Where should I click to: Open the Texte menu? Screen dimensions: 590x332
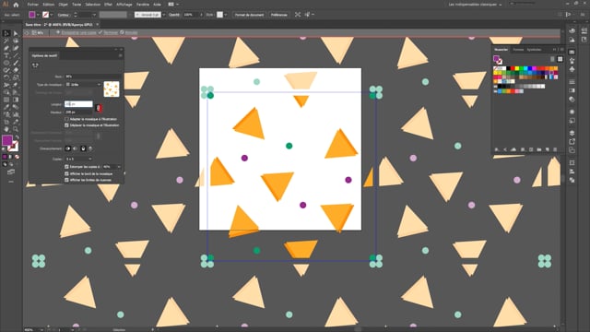77,5
